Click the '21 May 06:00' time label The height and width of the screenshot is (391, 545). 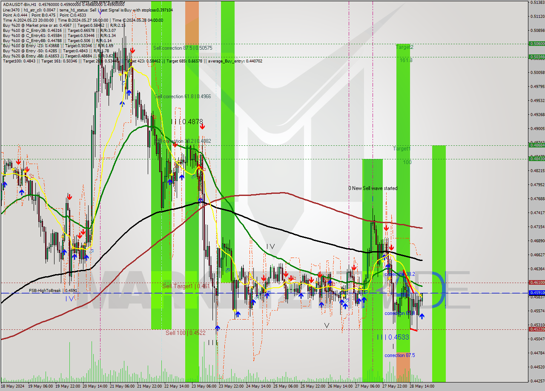coord(122,386)
